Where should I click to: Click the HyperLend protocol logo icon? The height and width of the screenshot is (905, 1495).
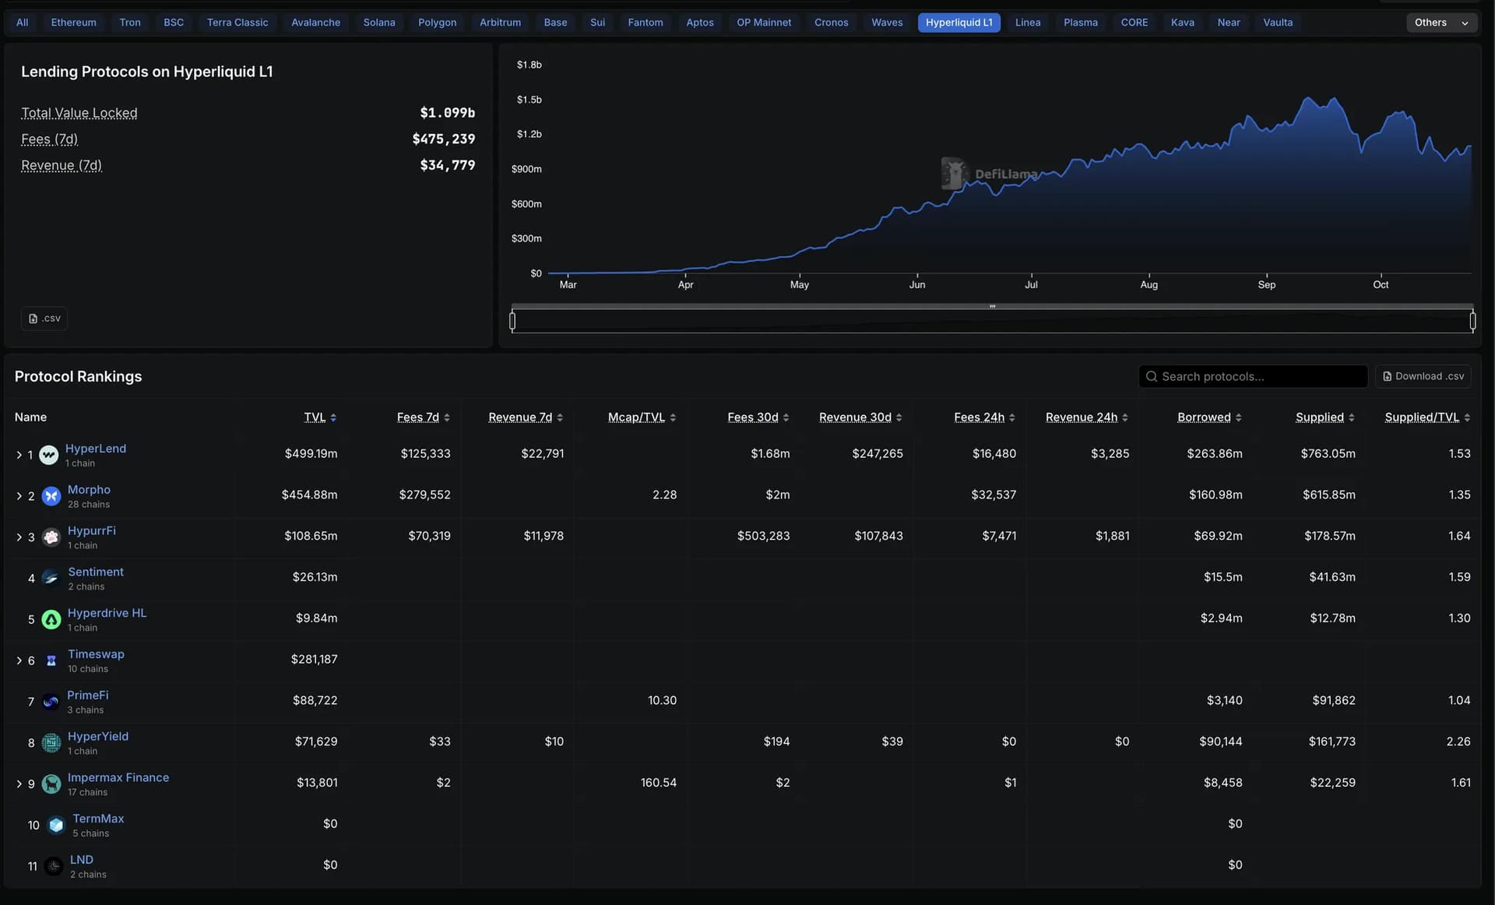pyautogui.click(x=48, y=455)
